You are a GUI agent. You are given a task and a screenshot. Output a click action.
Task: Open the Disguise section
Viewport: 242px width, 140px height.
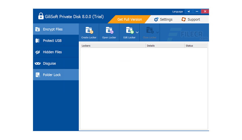tap(56, 63)
